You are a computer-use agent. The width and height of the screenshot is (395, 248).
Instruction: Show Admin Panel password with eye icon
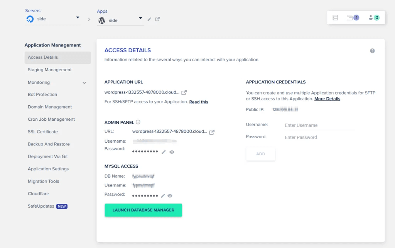tap(172, 152)
